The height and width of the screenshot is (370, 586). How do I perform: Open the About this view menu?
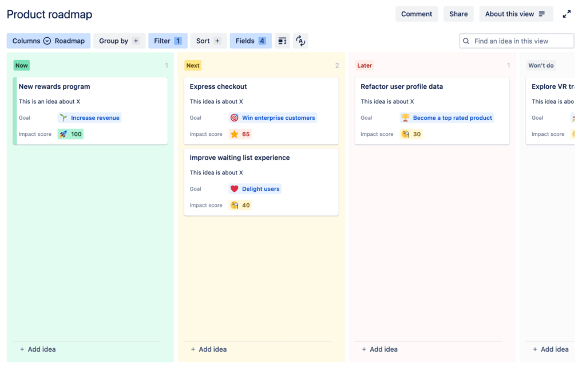click(x=515, y=13)
